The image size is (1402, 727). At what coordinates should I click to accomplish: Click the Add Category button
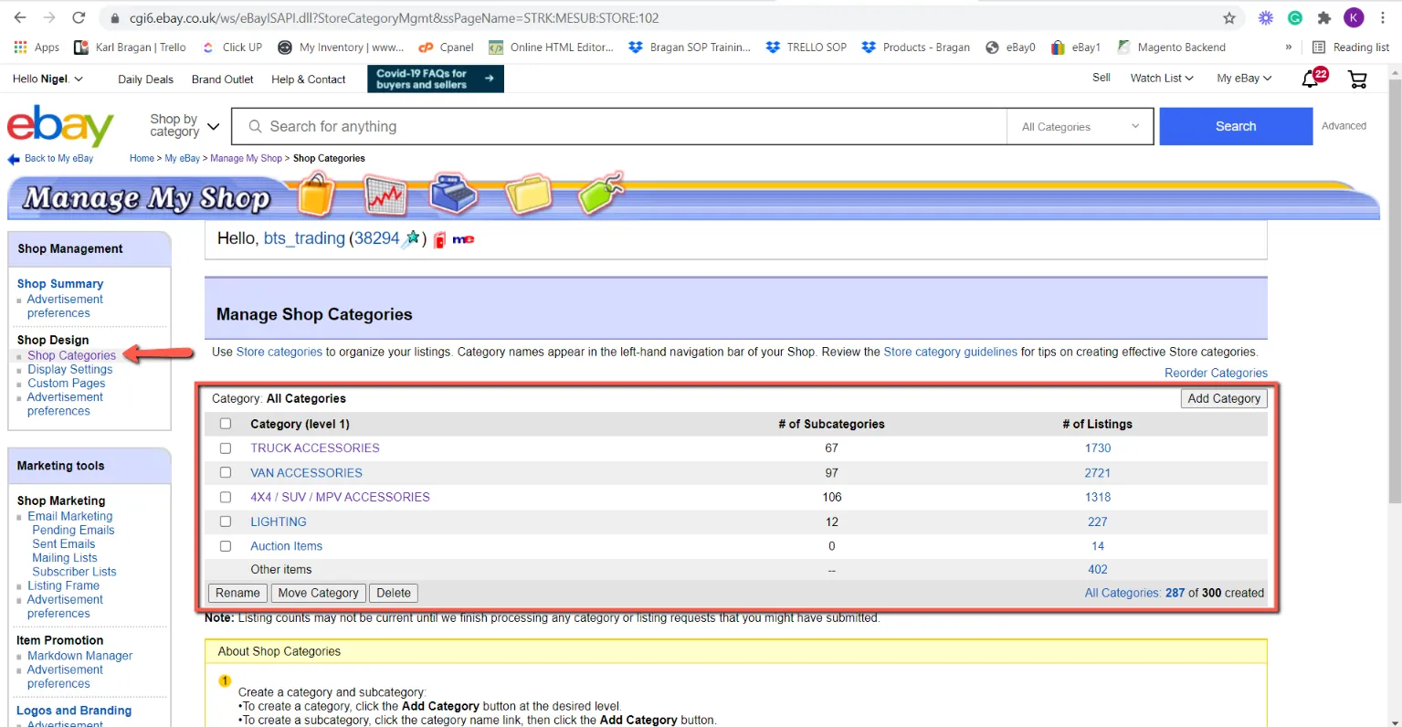[x=1224, y=398]
